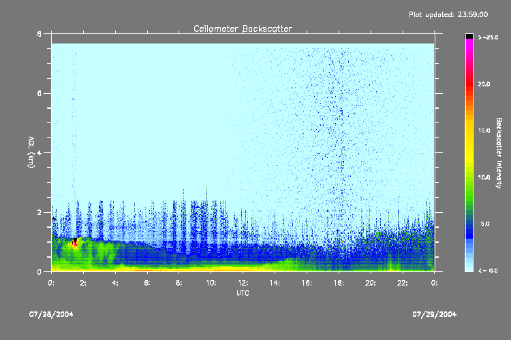Click the colorbar value 20.0
Screen dimensions: 511x340
pyautogui.click(x=484, y=84)
